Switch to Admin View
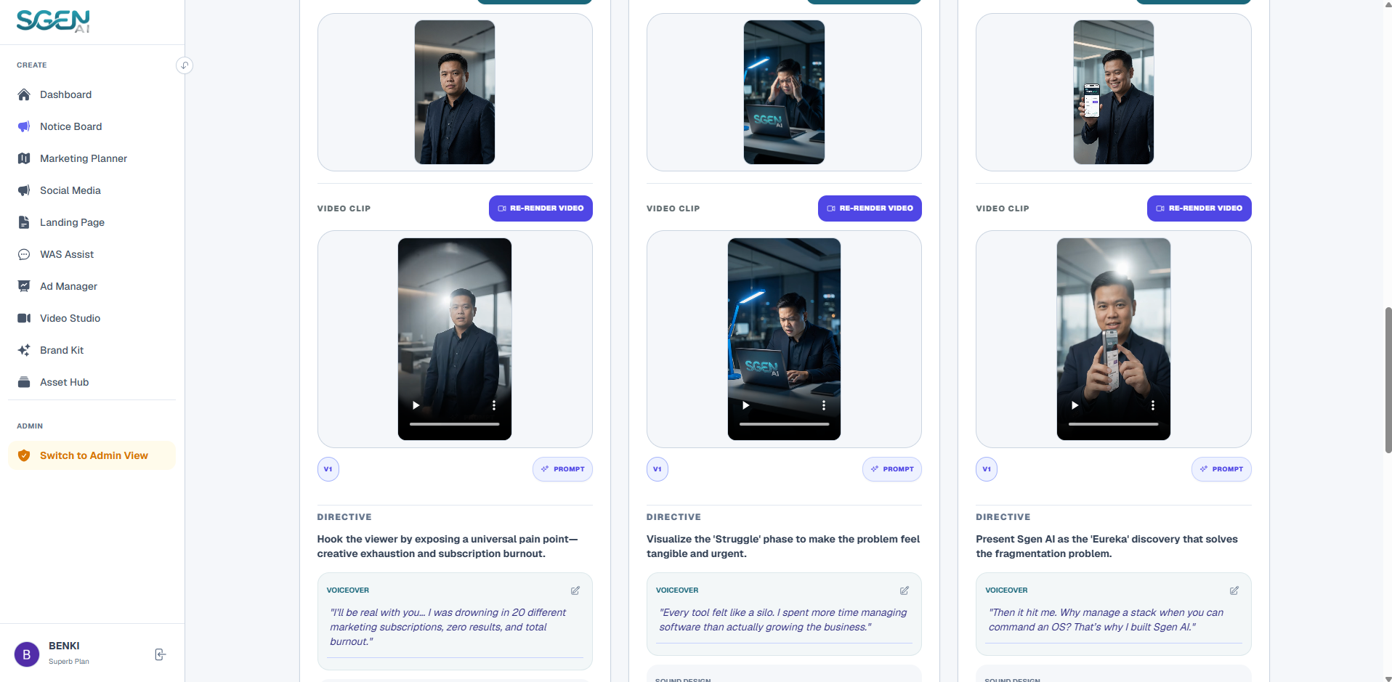The width and height of the screenshot is (1392, 682). point(92,455)
